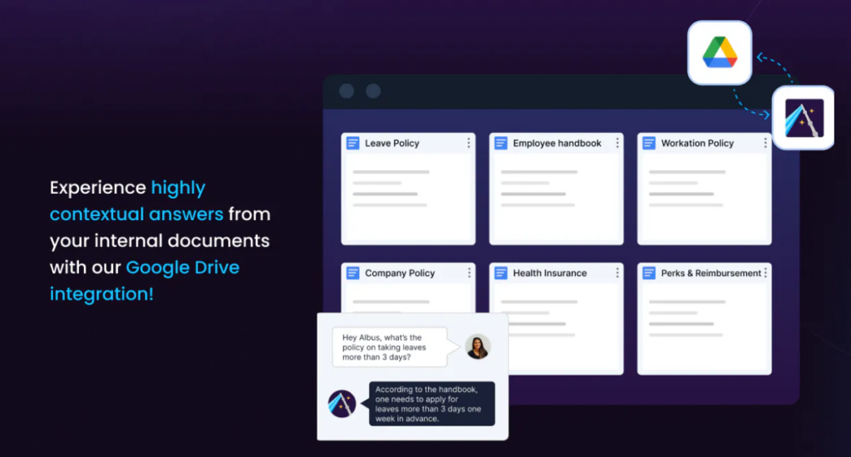
Task: Click the Workation Policy document icon
Action: pos(649,143)
